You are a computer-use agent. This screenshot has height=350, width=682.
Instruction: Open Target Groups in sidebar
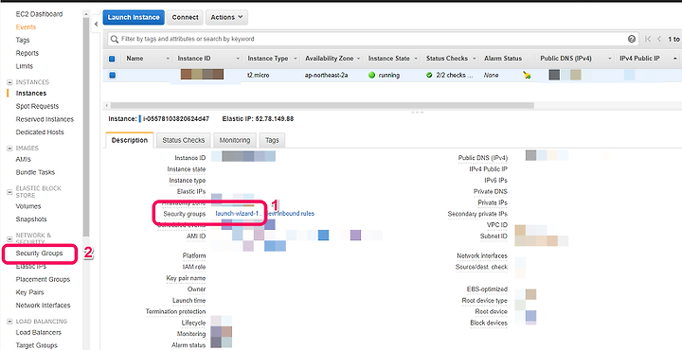tap(37, 345)
